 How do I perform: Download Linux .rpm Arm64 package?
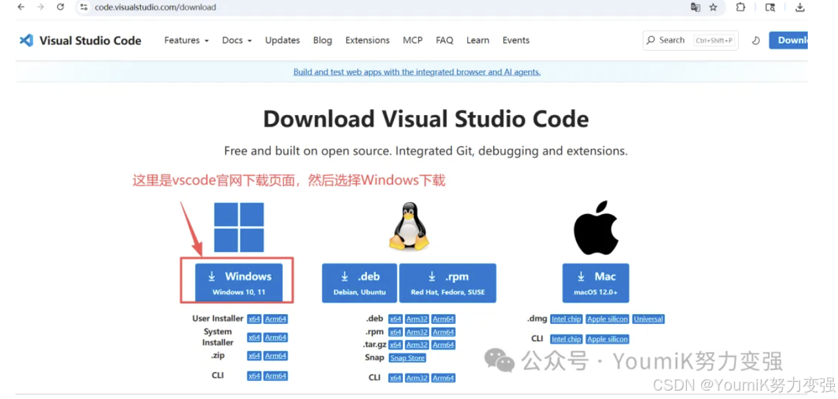[443, 332]
